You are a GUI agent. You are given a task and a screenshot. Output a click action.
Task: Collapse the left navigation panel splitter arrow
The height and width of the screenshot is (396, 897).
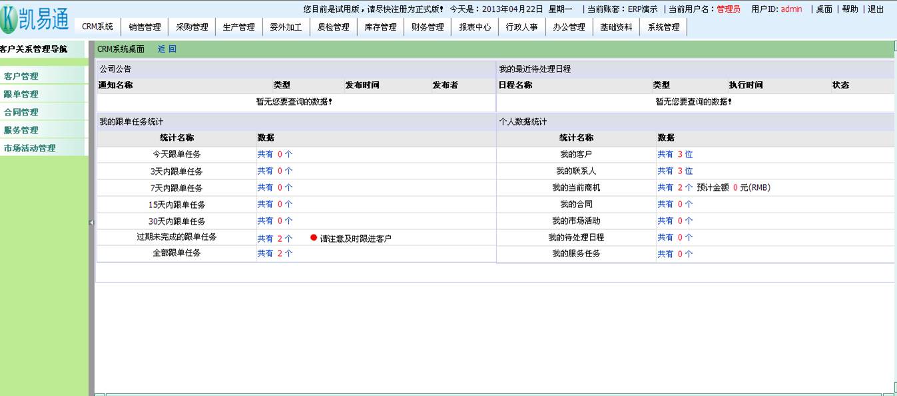(x=91, y=223)
